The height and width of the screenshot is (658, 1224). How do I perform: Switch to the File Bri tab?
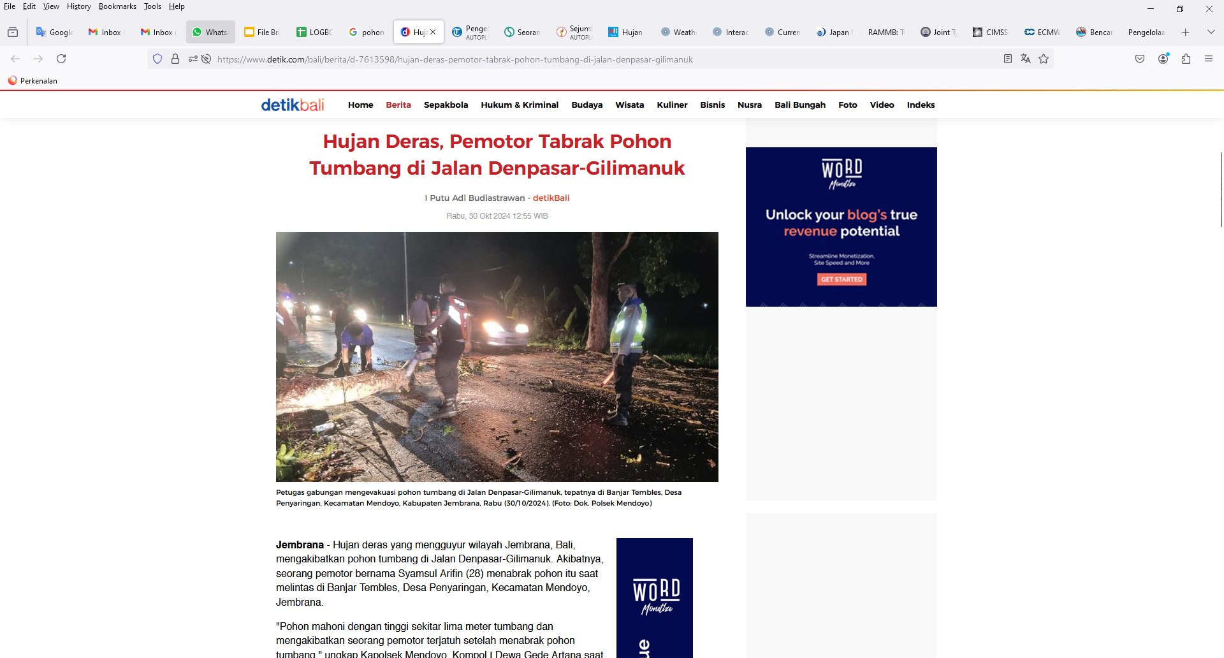click(263, 32)
